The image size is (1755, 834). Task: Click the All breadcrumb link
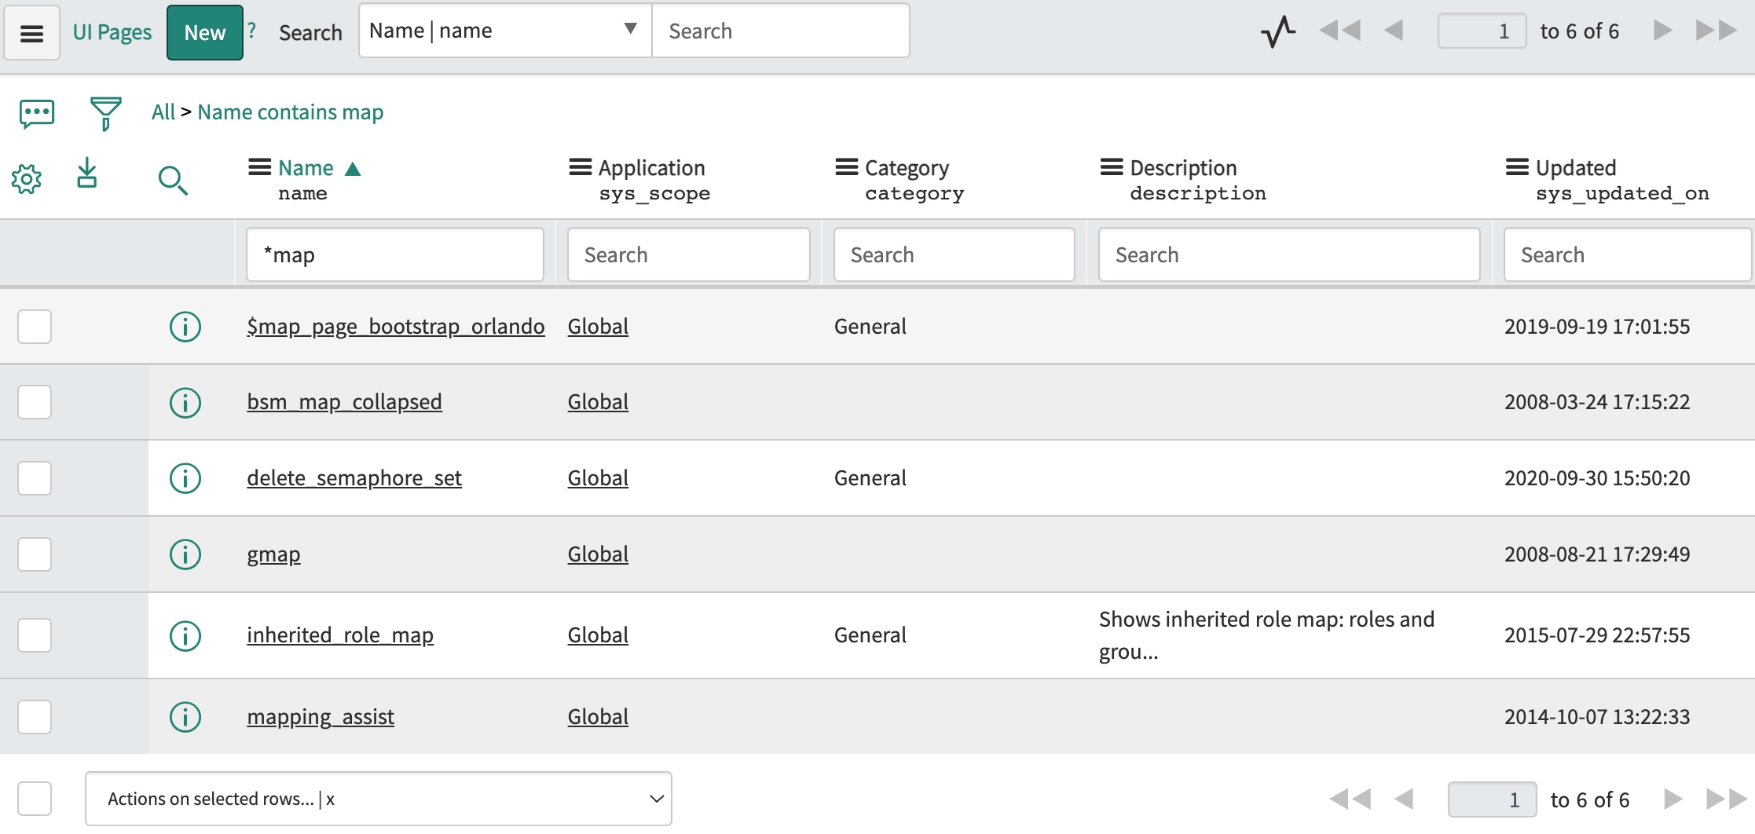[x=163, y=112]
